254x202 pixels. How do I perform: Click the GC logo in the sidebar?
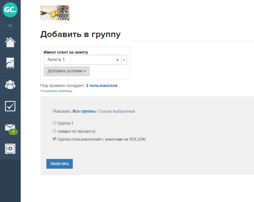tap(10, 10)
